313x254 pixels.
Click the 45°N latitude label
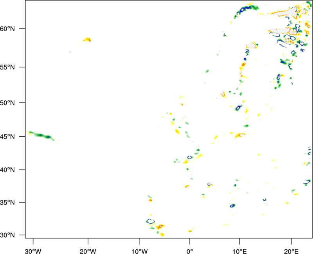(x=7, y=137)
